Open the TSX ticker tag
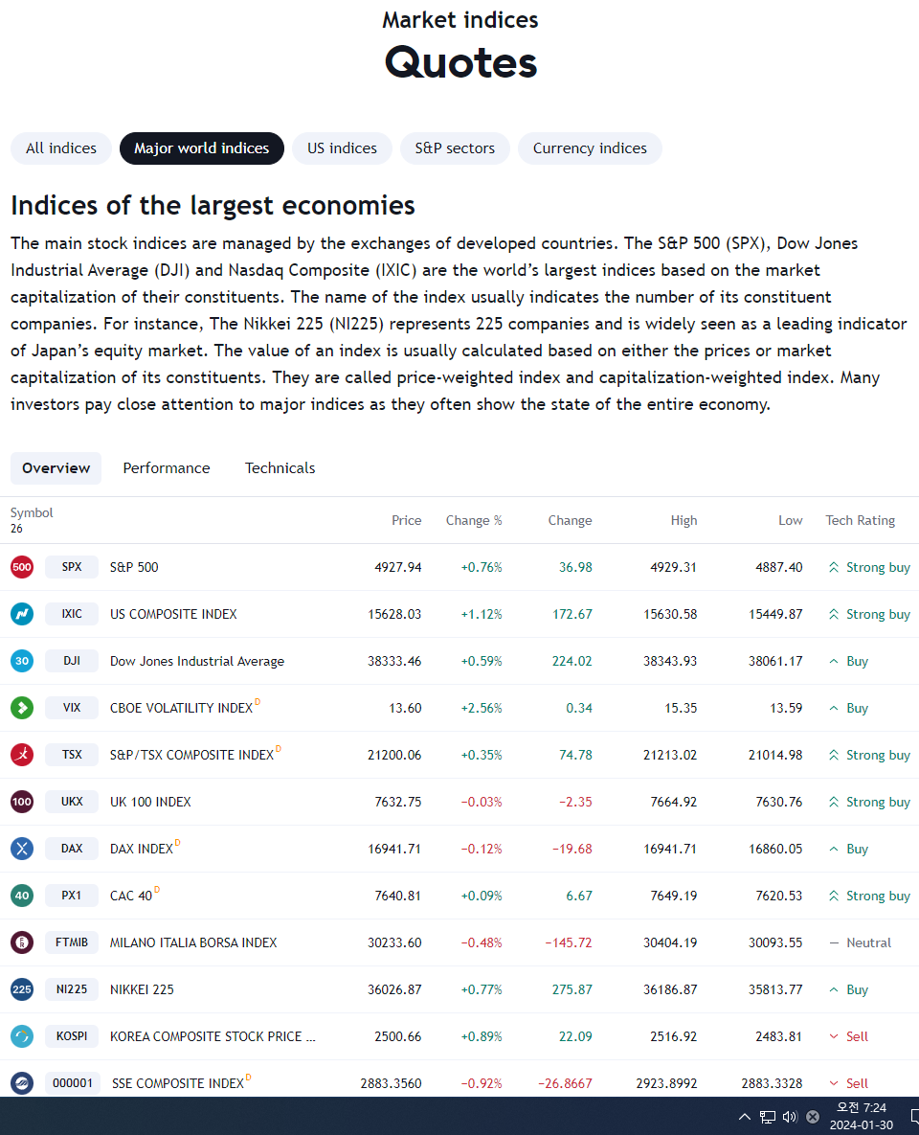Image resolution: width=919 pixels, height=1135 pixels. (72, 754)
